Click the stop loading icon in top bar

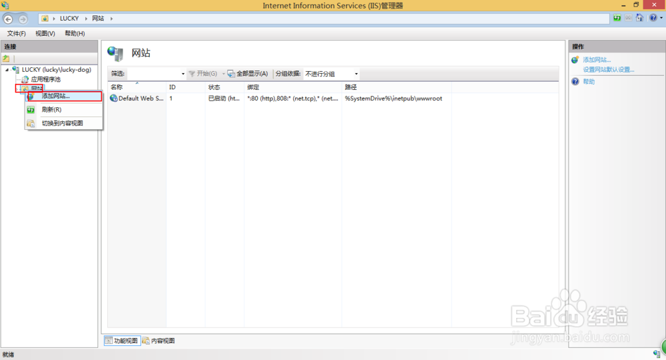tap(628, 18)
